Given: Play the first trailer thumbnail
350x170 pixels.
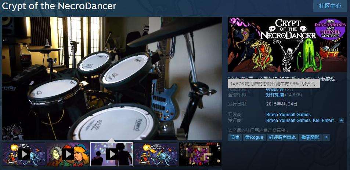Looking at the screenshot, I should coord(24,154).
